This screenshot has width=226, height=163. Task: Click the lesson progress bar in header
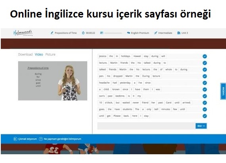pos(113,33)
